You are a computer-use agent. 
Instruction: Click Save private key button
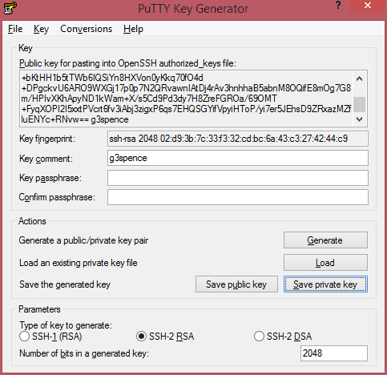click(325, 284)
